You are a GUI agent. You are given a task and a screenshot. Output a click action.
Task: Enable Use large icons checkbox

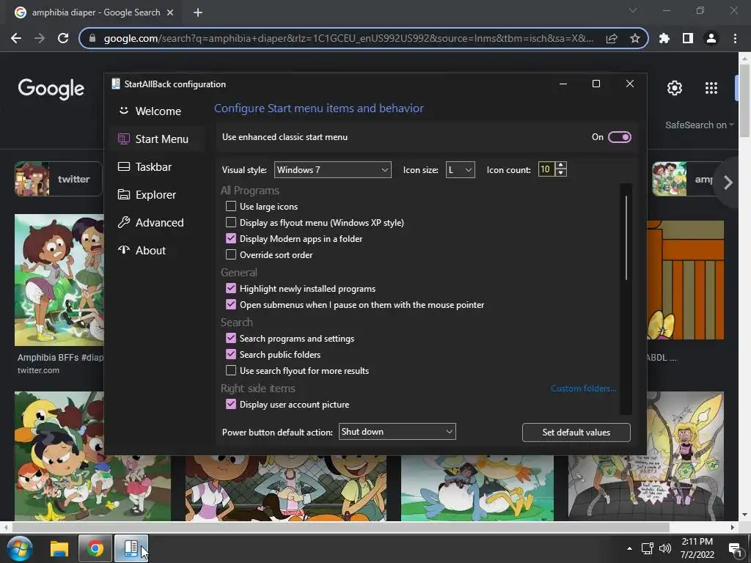pyautogui.click(x=231, y=206)
